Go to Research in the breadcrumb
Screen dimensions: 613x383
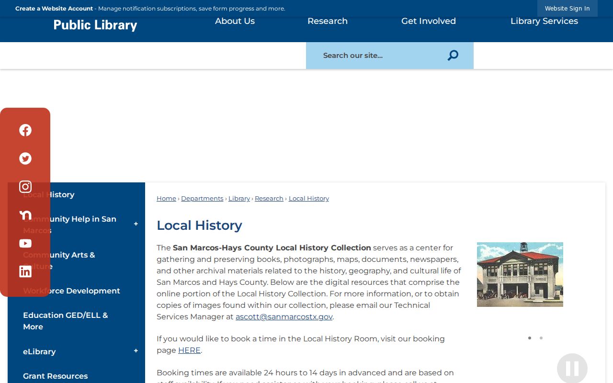[269, 198]
